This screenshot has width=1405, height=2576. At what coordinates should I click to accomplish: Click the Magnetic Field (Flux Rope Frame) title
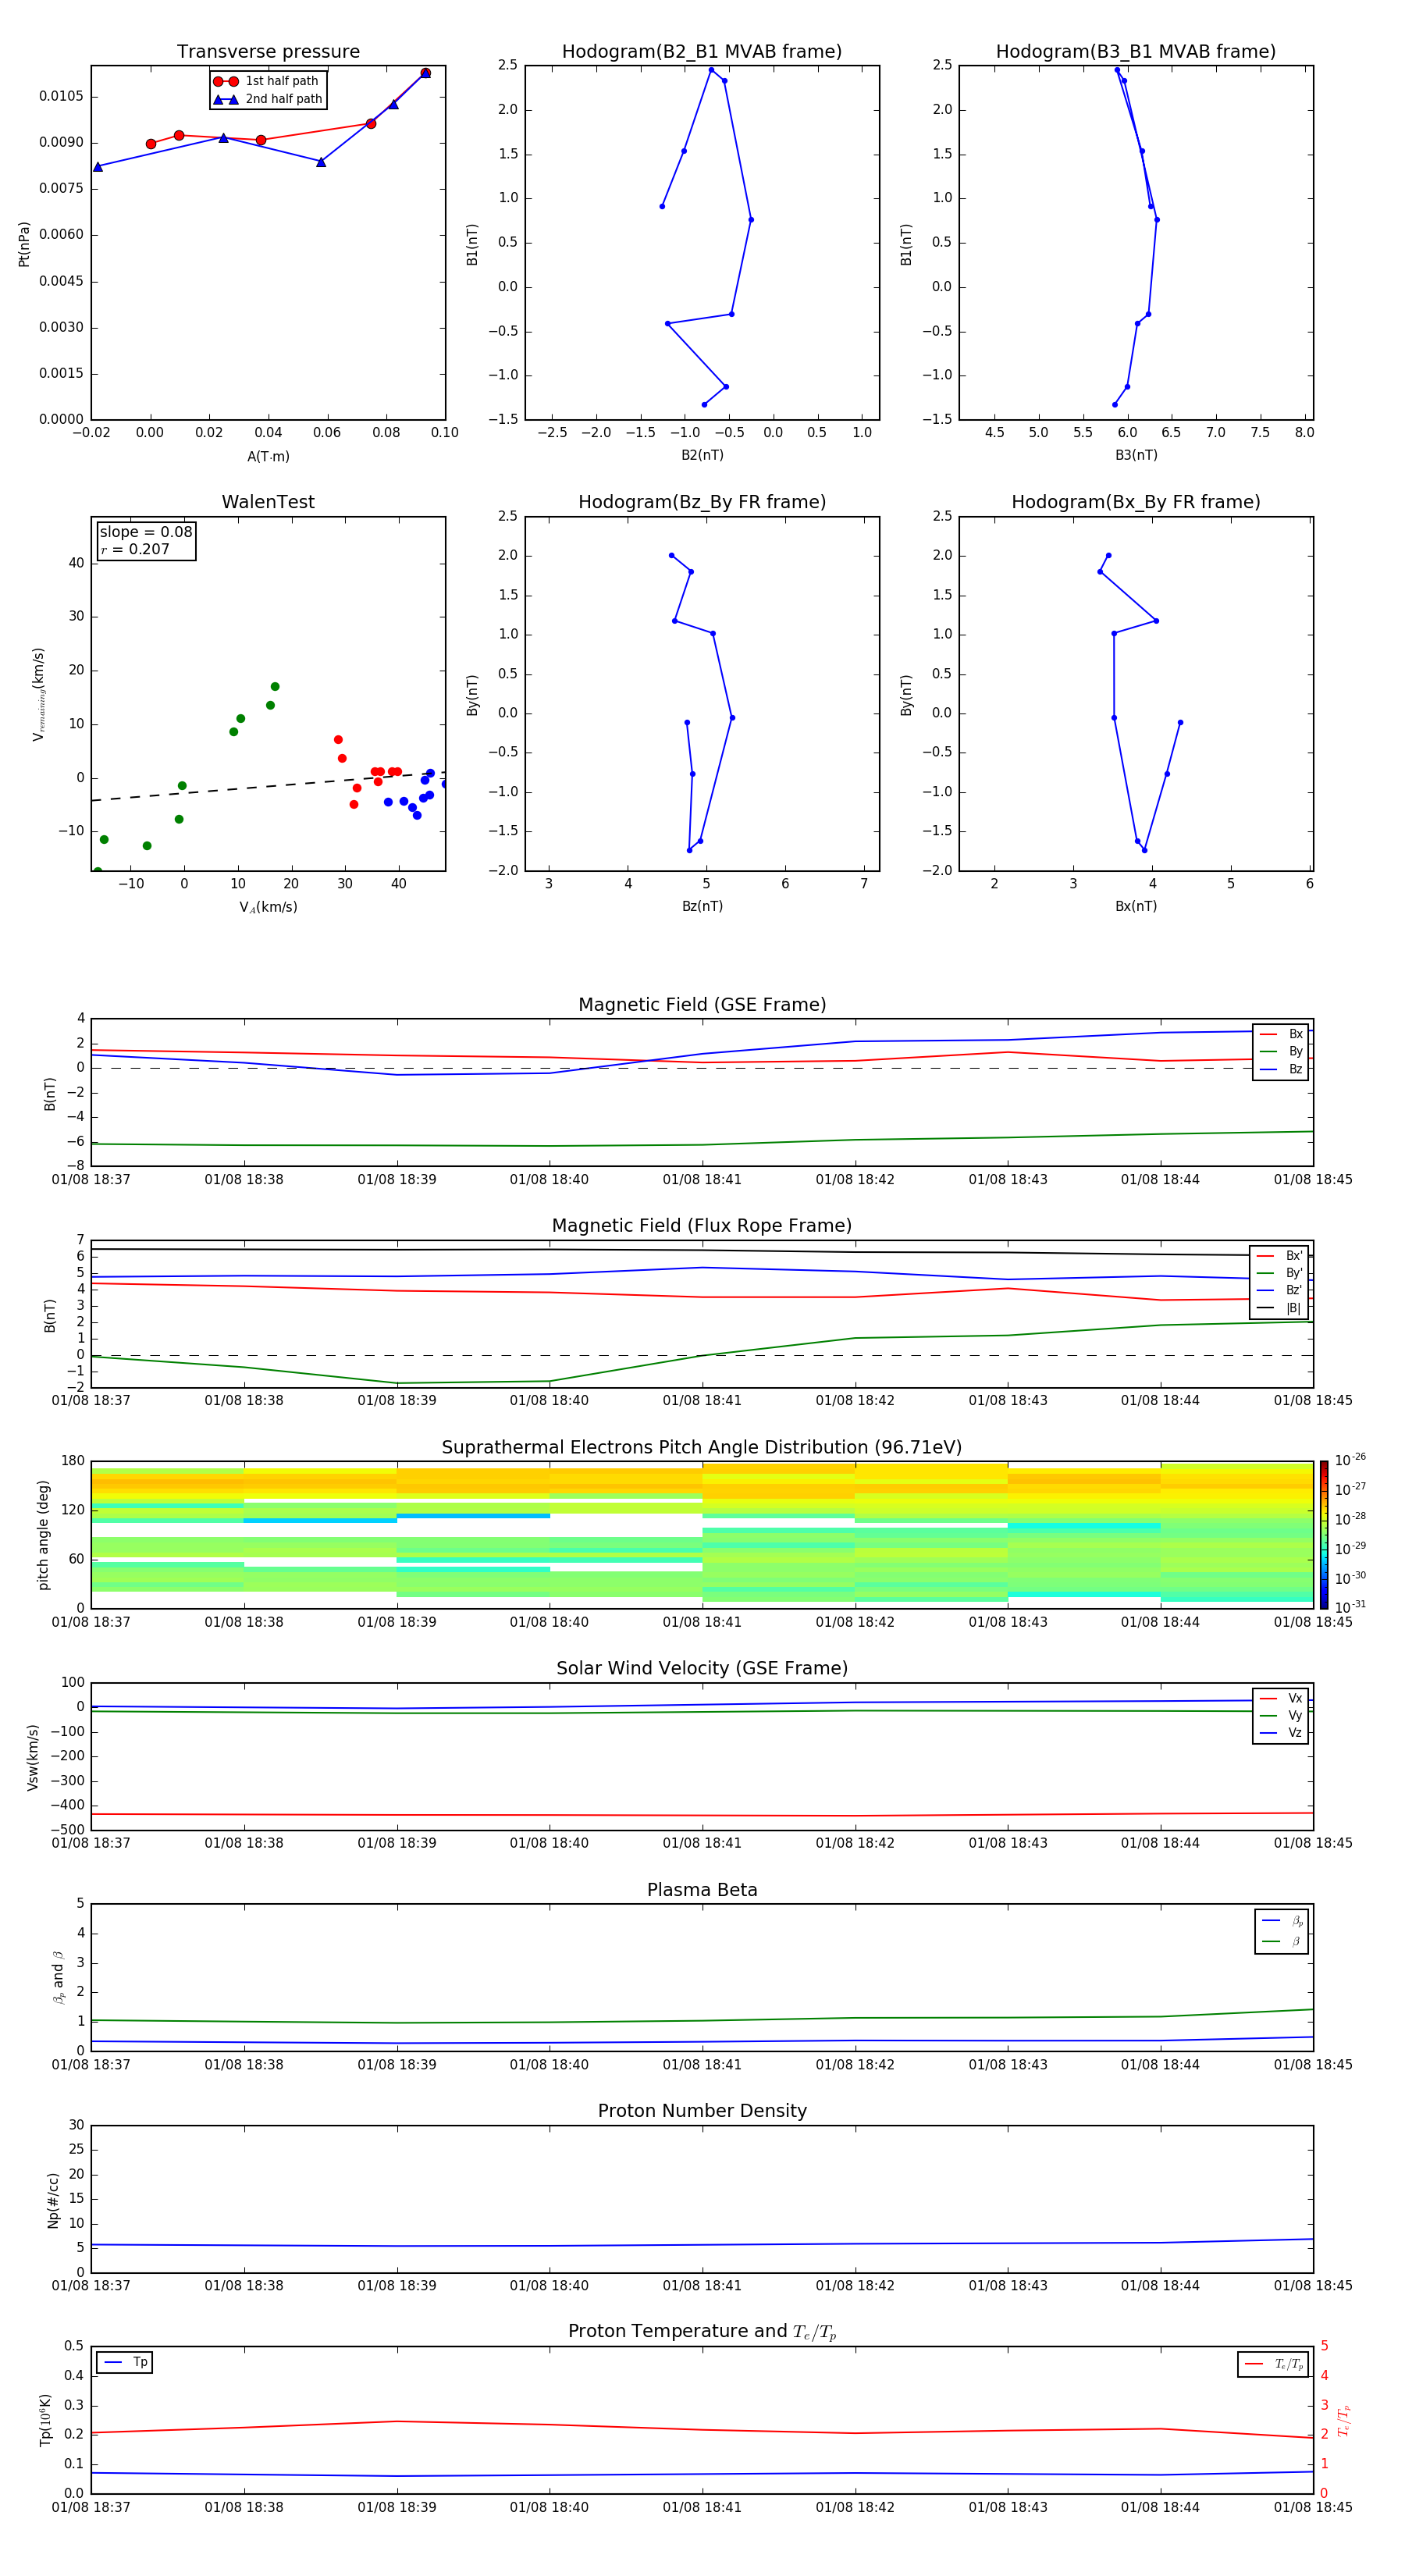pos(702,1226)
